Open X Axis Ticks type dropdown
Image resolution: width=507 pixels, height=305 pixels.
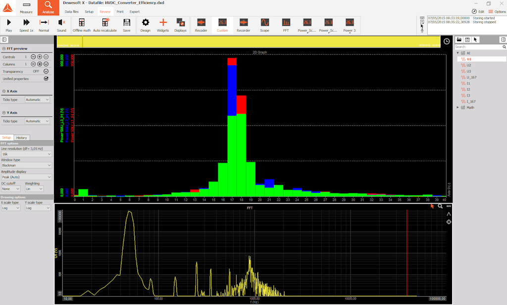[x=37, y=100]
